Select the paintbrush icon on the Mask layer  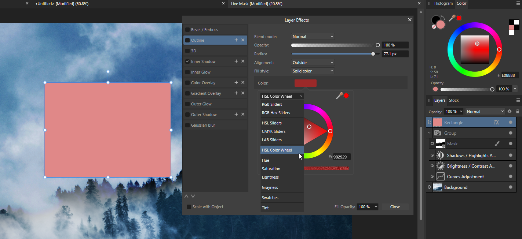[497, 143]
